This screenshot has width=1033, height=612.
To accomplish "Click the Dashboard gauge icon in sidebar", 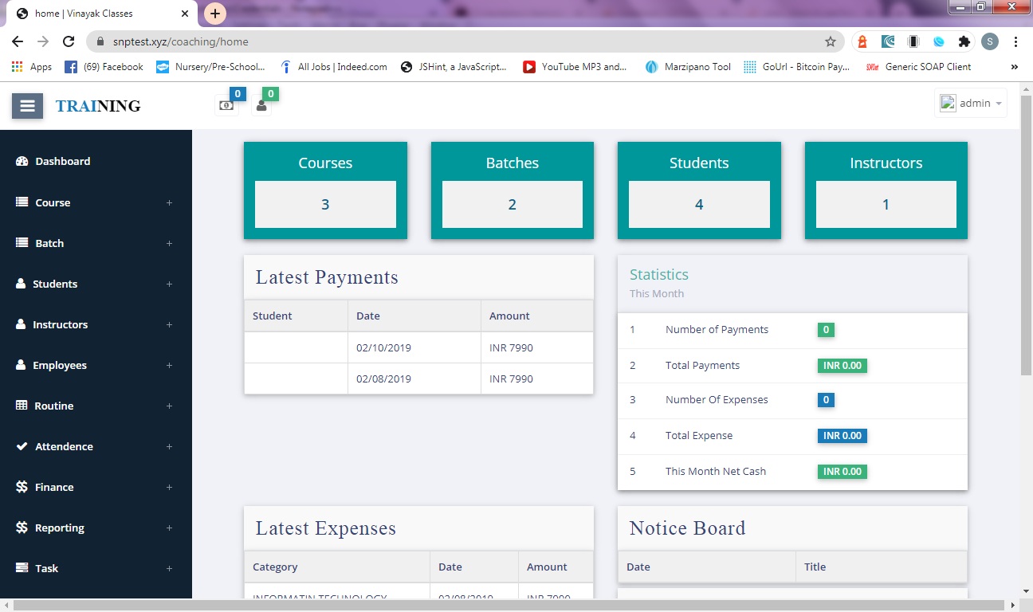I will click(x=22, y=161).
